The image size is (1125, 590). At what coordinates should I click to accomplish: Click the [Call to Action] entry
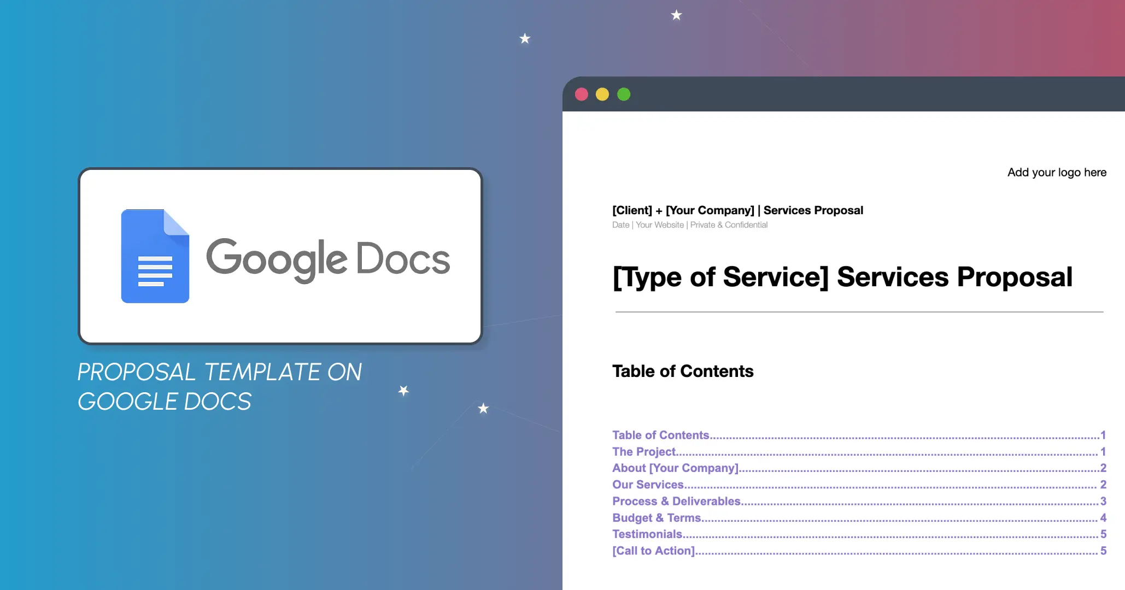tap(653, 551)
